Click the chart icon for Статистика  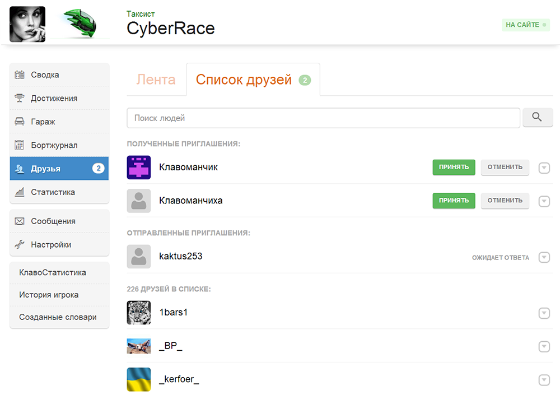(x=20, y=192)
